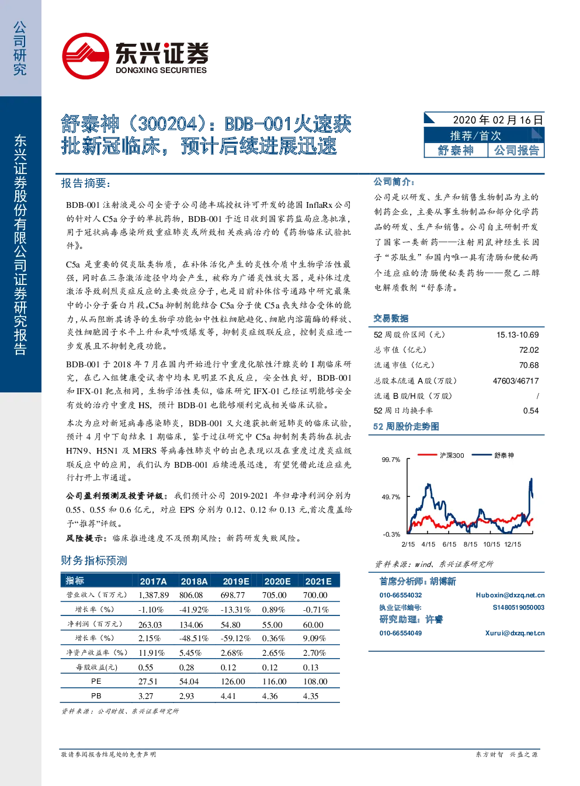Click the revenue growth value -41.92%
Screen dimensions: 580x786
point(194,610)
